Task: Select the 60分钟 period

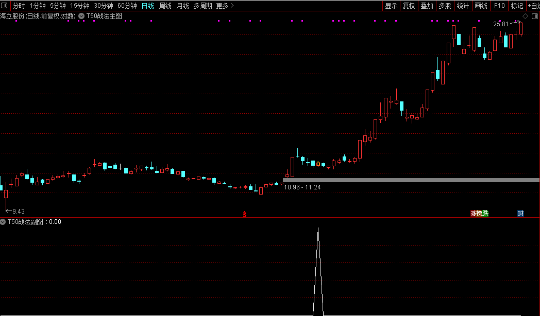Action: 127,6
